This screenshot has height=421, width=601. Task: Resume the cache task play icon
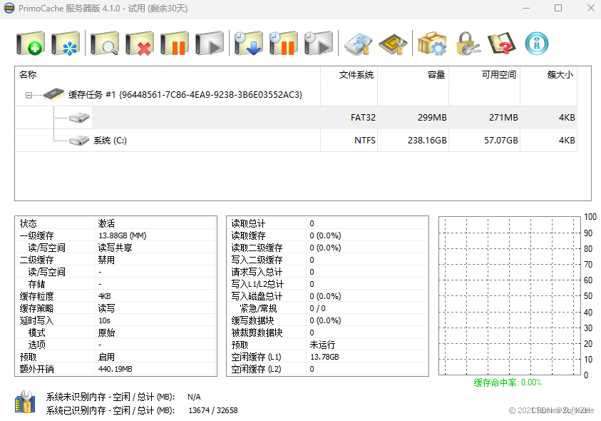click(210, 44)
